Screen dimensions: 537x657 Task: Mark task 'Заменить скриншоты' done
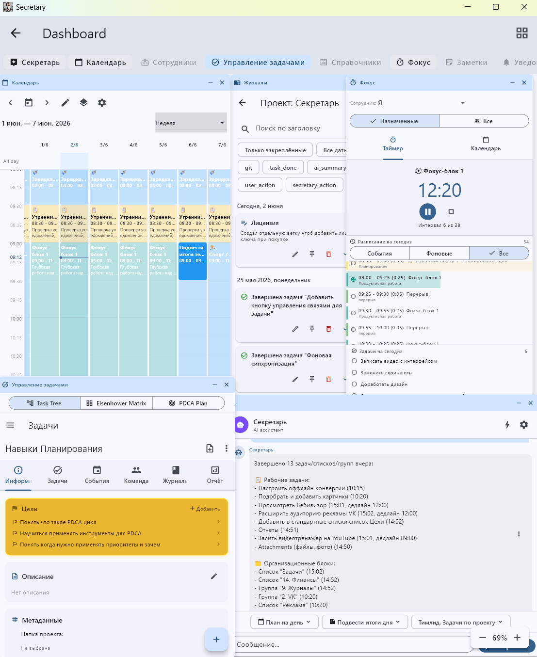point(355,373)
